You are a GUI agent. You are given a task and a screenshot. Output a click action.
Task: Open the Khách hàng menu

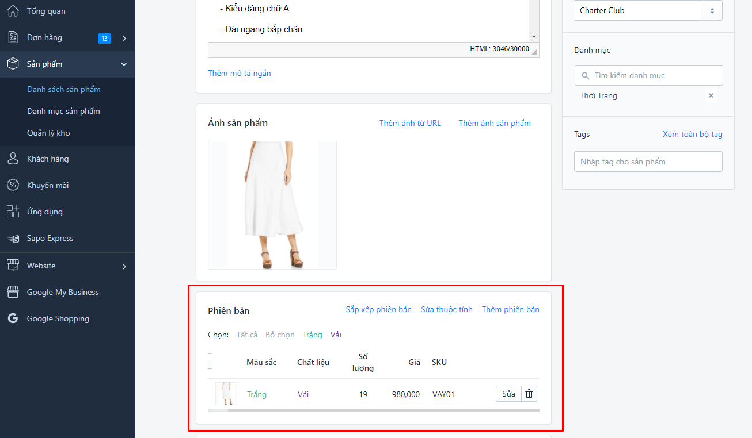[48, 159]
